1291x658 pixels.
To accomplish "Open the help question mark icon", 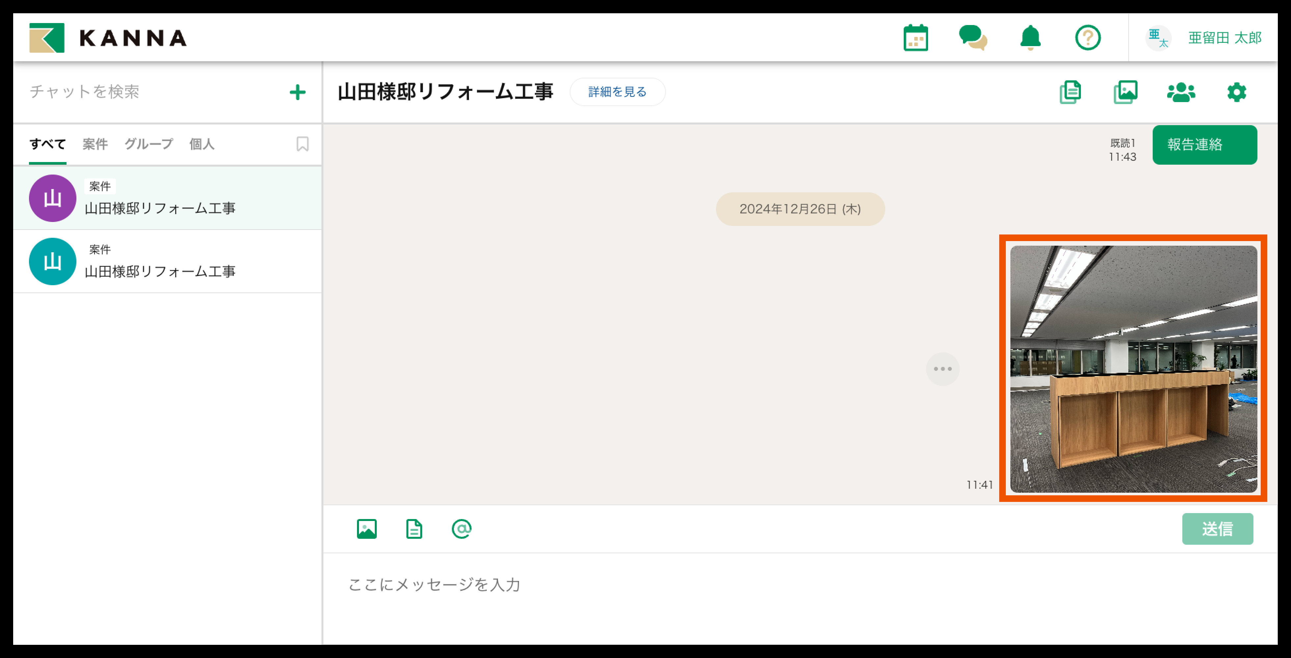I will [x=1087, y=38].
